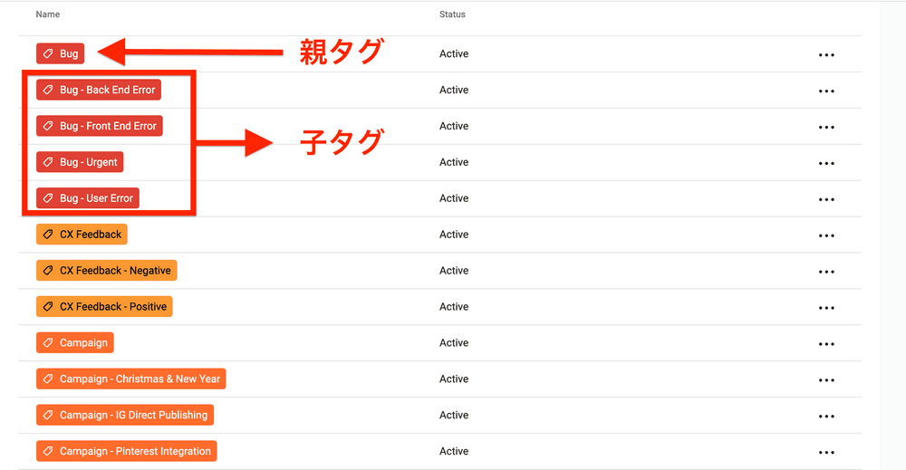The width and height of the screenshot is (906, 470).
Task: Open the three-dot menu for Bug tag
Action: coord(825,55)
